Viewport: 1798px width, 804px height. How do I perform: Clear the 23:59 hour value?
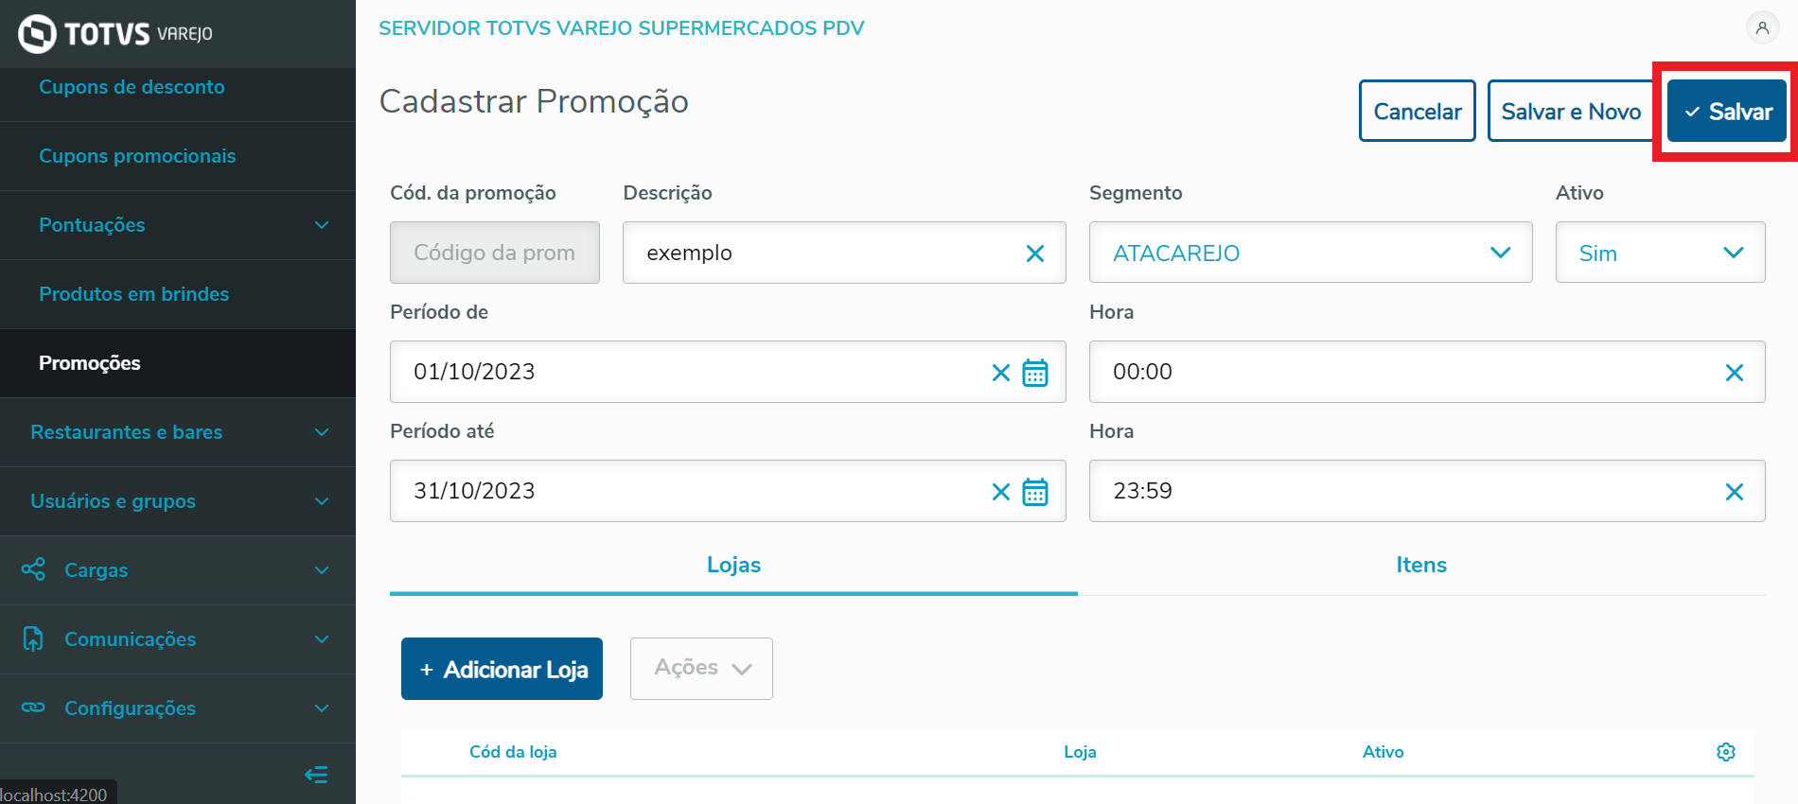[x=1734, y=492]
